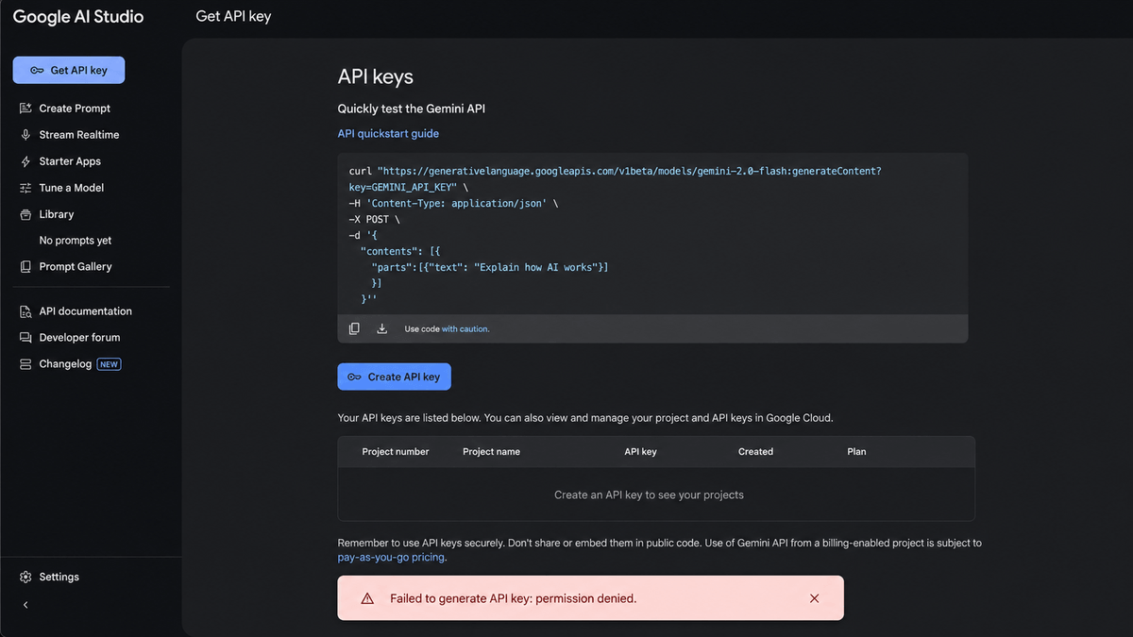
Task: Copy the curl code snippet
Action: pos(354,328)
